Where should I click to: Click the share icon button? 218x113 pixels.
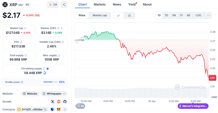click(x=64, y=5)
